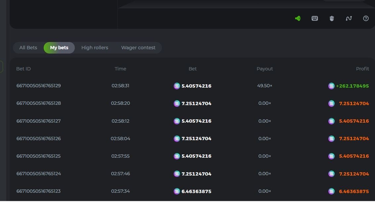
Task: Click the acorn seed icon
Action: (332, 19)
